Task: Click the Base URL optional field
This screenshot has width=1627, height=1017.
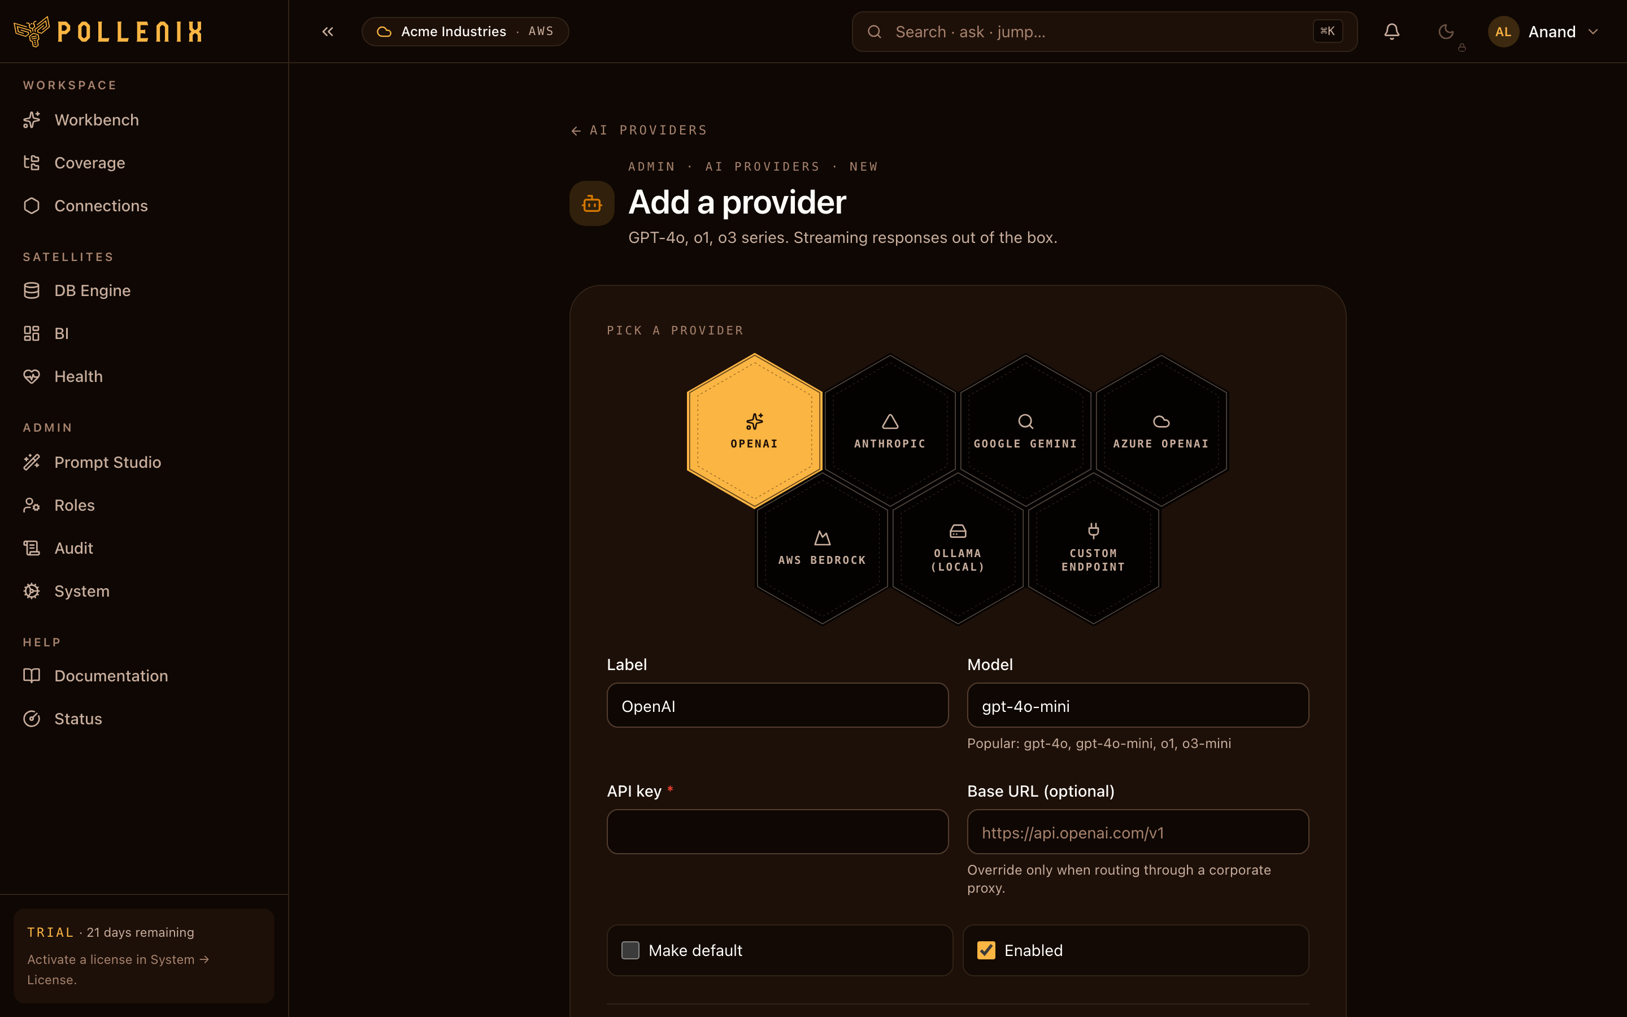Action: click(x=1138, y=832)
